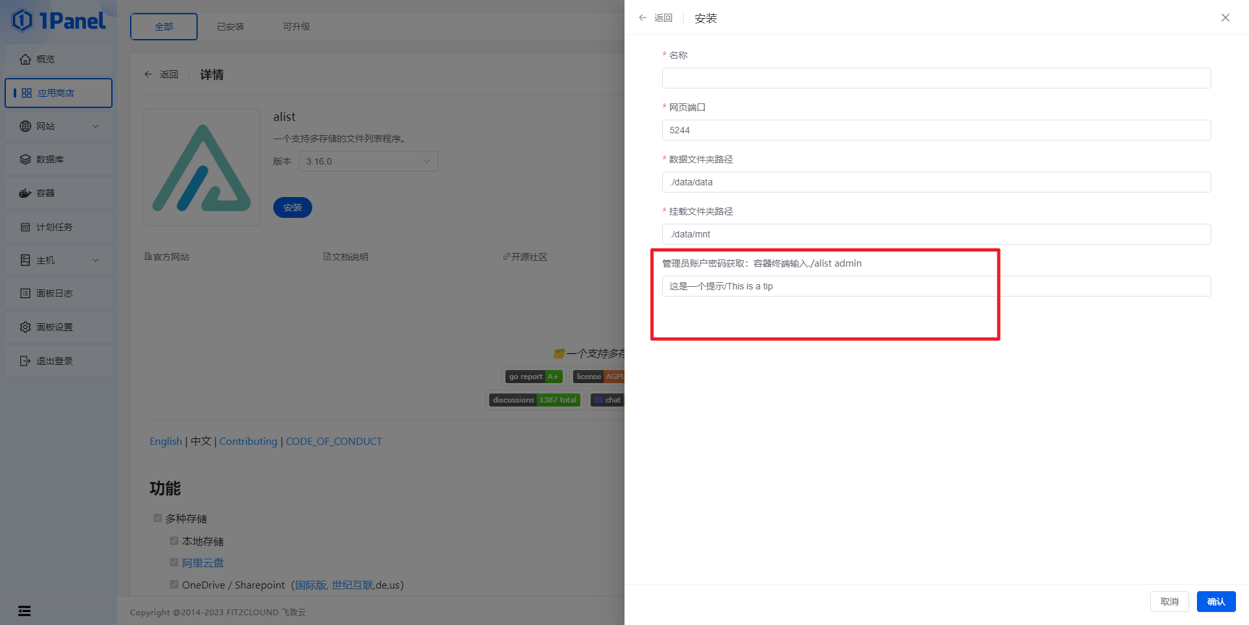This screenshot has width=1249, height=625.
Task: Click the go report A+ badge
Action: (533, 376)
